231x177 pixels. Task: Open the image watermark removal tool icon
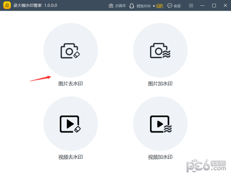[x=70, y=51]
